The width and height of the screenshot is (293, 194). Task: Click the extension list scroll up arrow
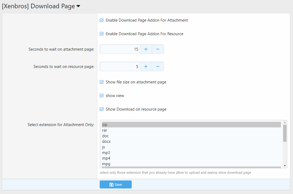tap(285, 123)
